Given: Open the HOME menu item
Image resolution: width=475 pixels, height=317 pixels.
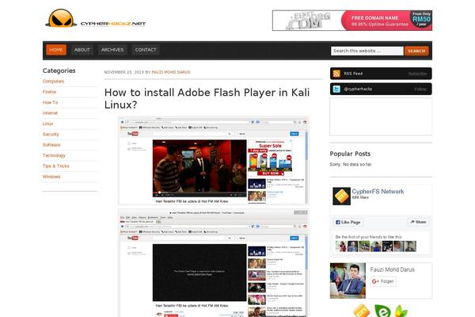Looking at the screenshot, I should tap(56, 50).
